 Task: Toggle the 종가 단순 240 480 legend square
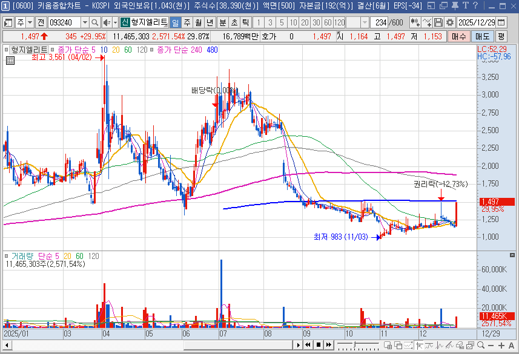point(151,50)
